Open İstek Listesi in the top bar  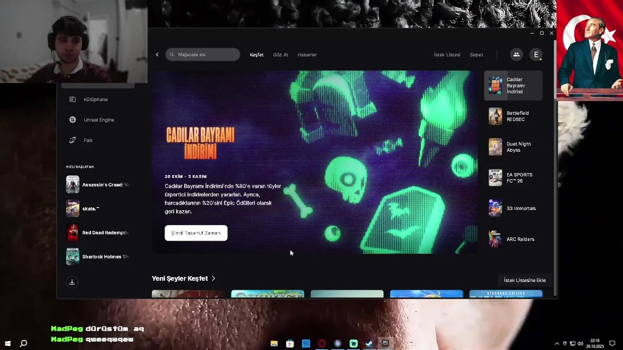447,55
